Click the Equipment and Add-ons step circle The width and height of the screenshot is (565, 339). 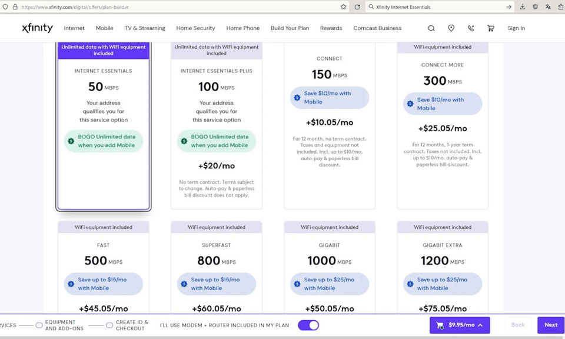tap(39, 325)
